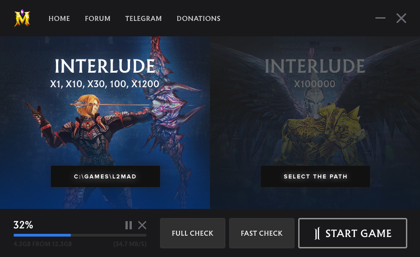Viewport: 420px width, 257px height.
Task: Click the golden M launcher logo
Action: click(x=22, y=18)
